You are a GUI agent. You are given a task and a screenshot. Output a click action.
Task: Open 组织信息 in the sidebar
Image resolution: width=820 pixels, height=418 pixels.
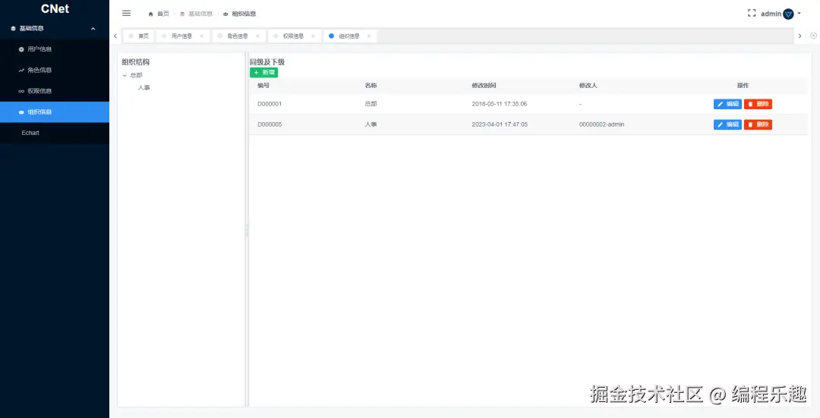click(x=55, y=112)
